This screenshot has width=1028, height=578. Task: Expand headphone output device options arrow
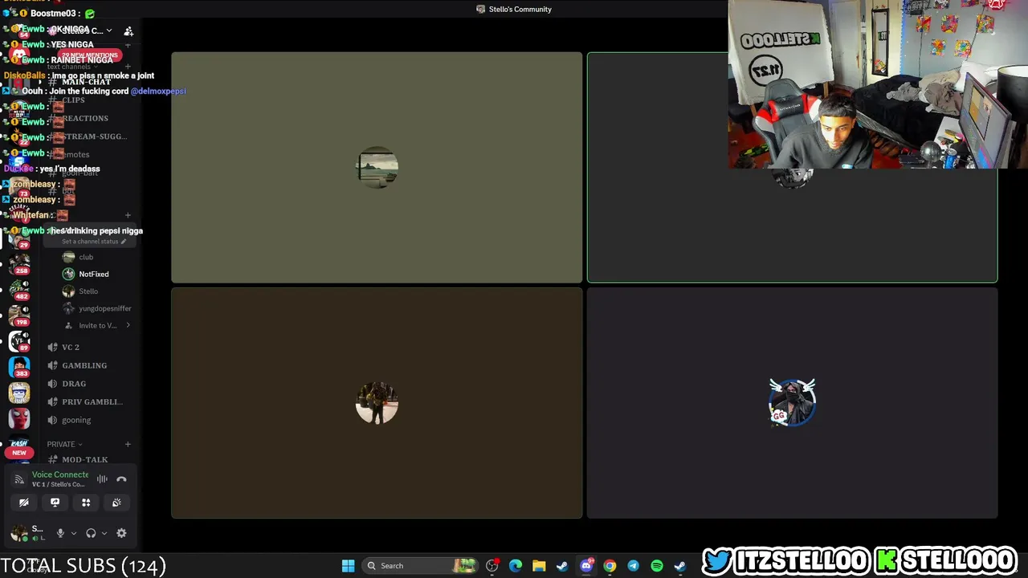tap(104, 533)
